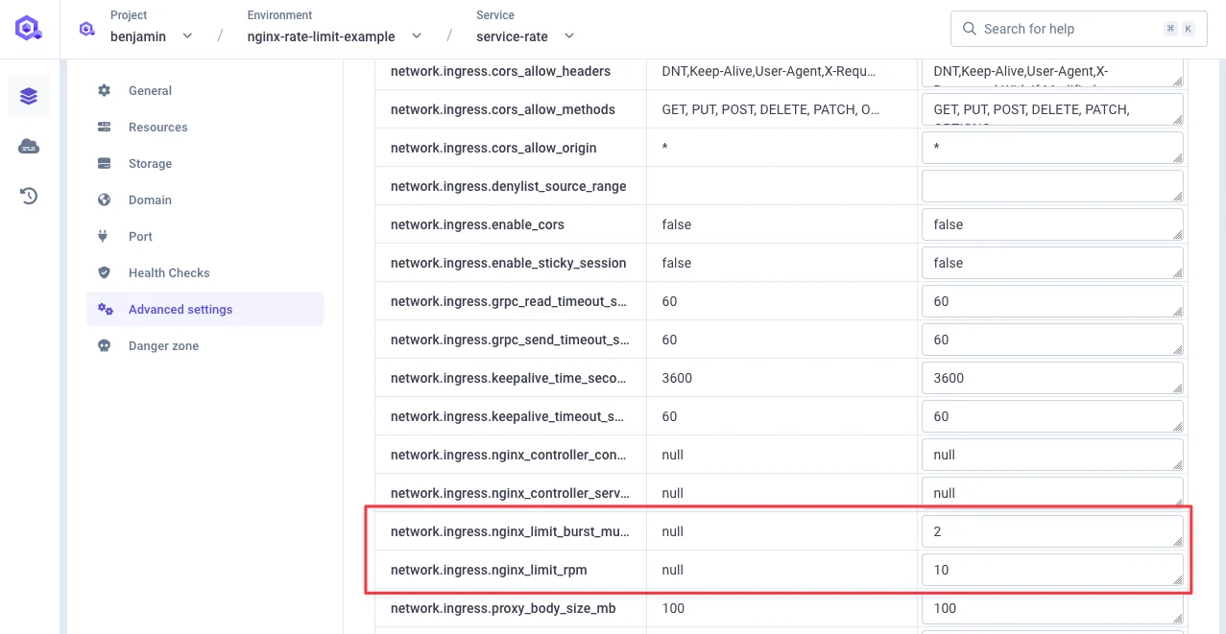Edit the keepalive_timeout_seconds value field
This screenshot has width=1226, height=634.
tap(1052, 416)
